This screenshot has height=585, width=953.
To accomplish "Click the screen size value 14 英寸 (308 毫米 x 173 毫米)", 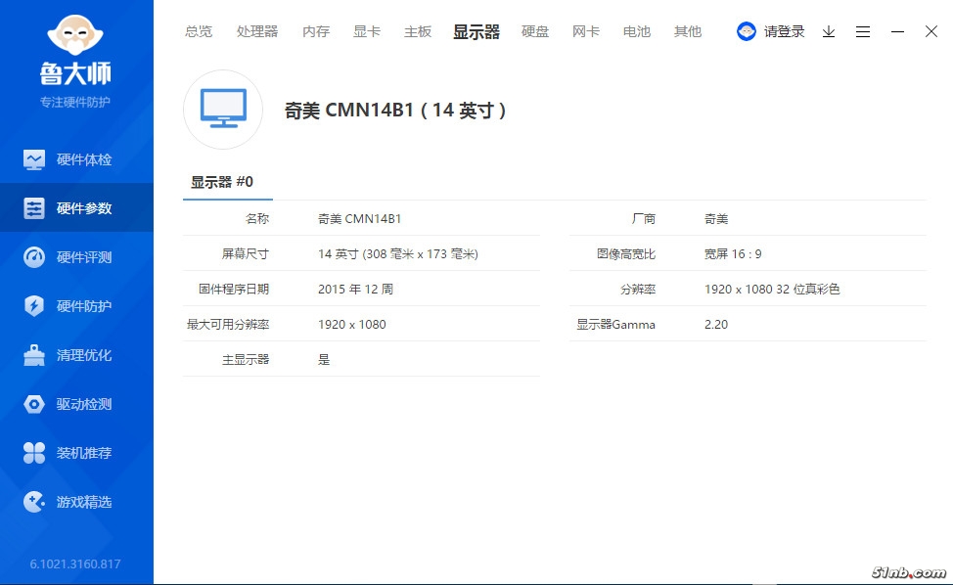I will click(x=398, y=254).
